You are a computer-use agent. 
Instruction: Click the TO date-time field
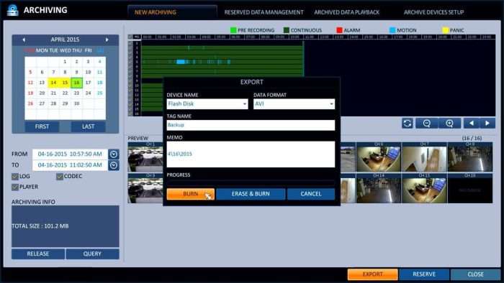tap(70, 165)
